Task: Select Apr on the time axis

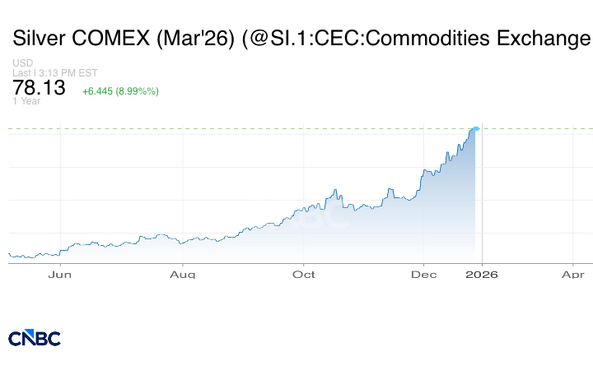Action: tap(573, 273)
